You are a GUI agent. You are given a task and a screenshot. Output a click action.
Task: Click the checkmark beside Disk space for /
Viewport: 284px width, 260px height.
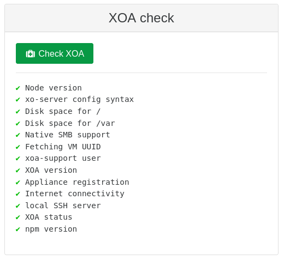[x=18, y=111]
